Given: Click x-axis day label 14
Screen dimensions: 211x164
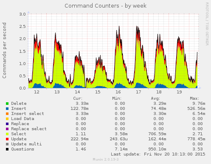Looking at the screenshot, I should click(77, 92).
